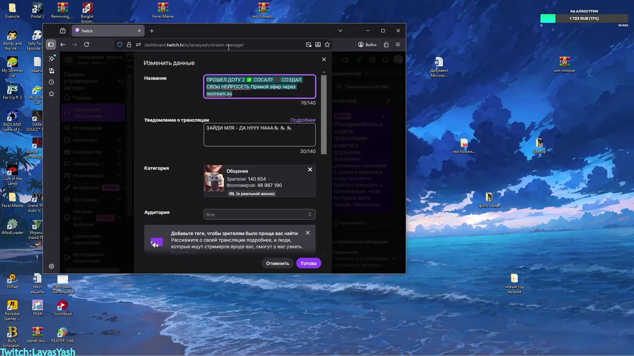Open bookmarks star in sidebar
This screenshot has height=356, width=634.
[x=52, y=94]
